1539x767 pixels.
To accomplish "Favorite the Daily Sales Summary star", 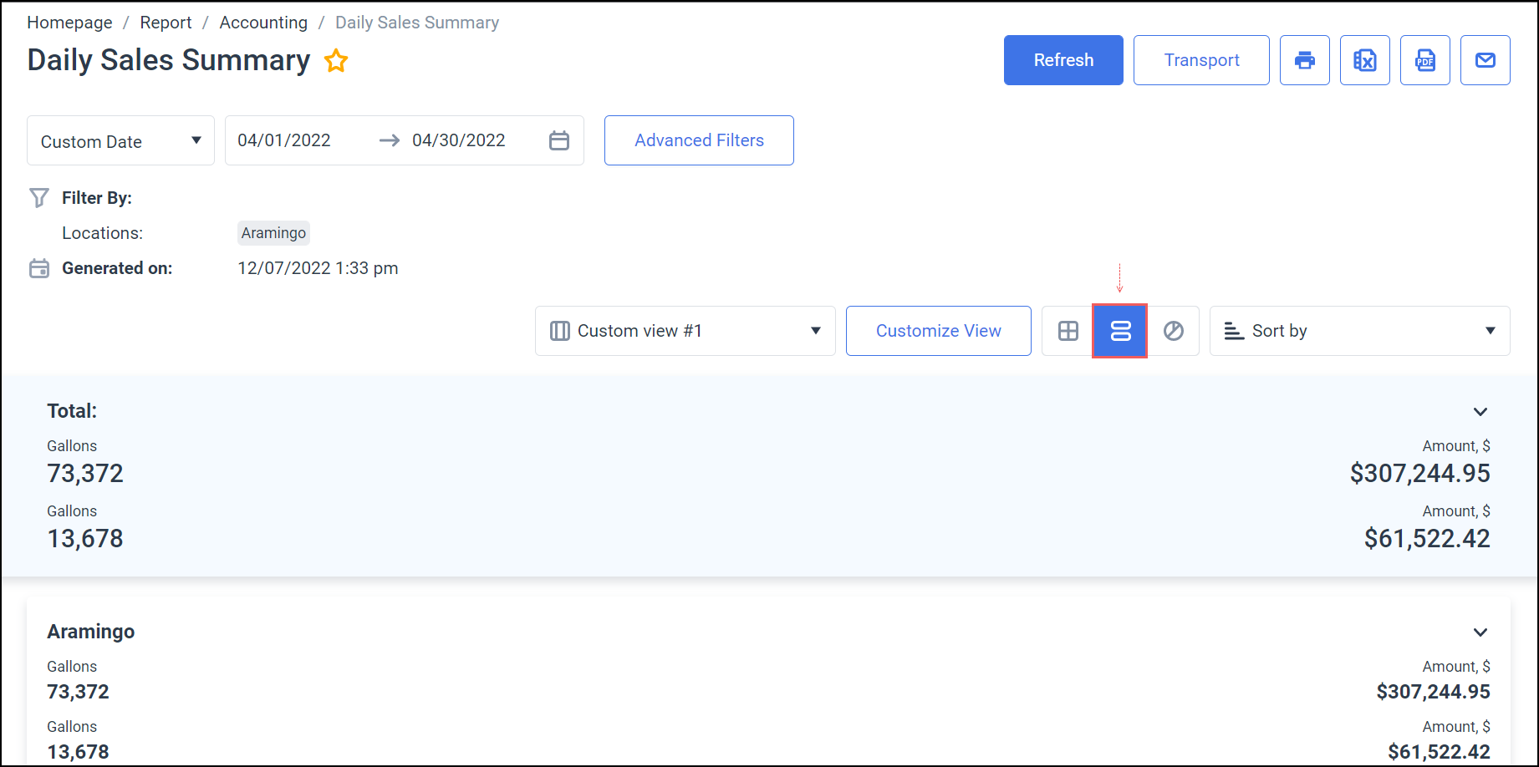I will tap(336, 61).
